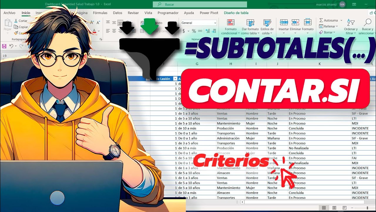This screenshot has width=376, height=212.
Task: Open the Archivo tab
Action: [9, 13]
